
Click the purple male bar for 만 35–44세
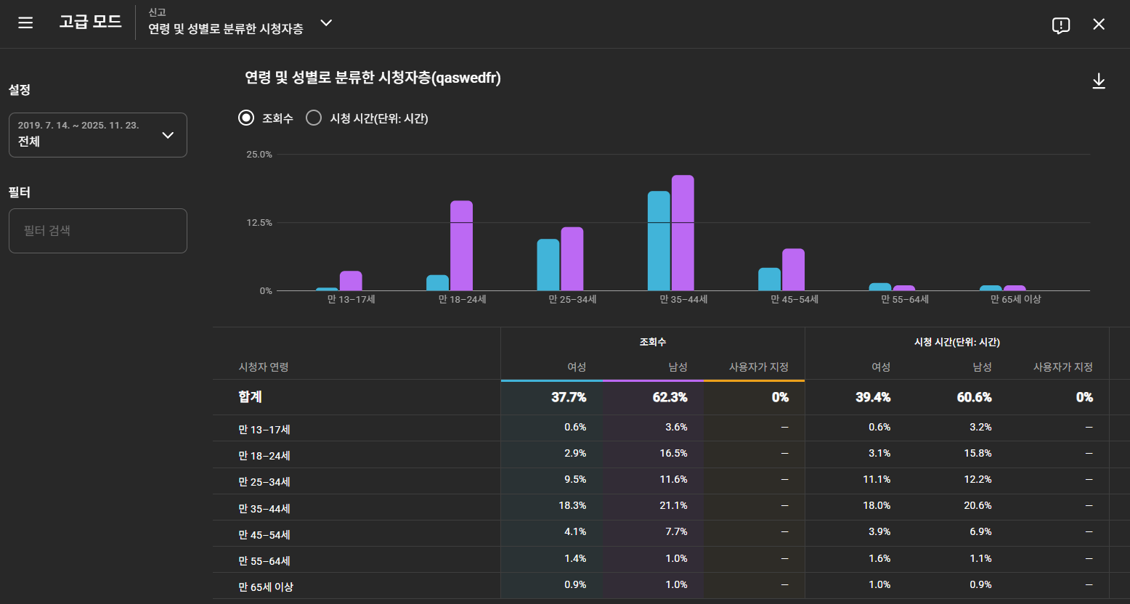click(x=683, y=233)
